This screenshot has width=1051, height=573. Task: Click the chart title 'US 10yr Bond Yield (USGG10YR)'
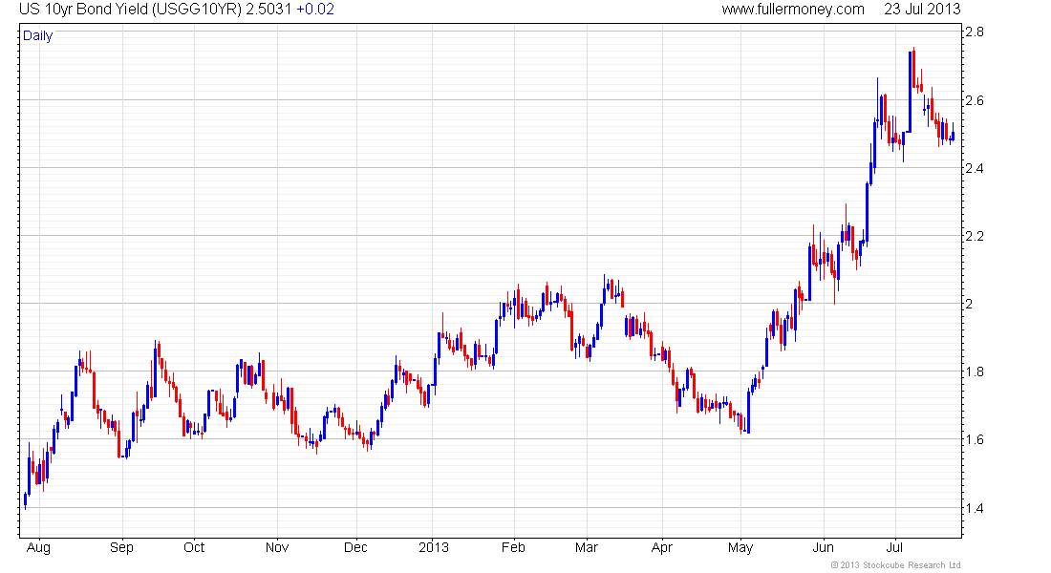pyautogui.click(x=130, y=10)
